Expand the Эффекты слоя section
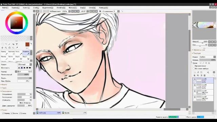 click(x=198, y=50)
